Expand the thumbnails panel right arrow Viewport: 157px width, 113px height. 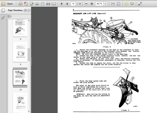pyautogui.click(x=29, y=10)
